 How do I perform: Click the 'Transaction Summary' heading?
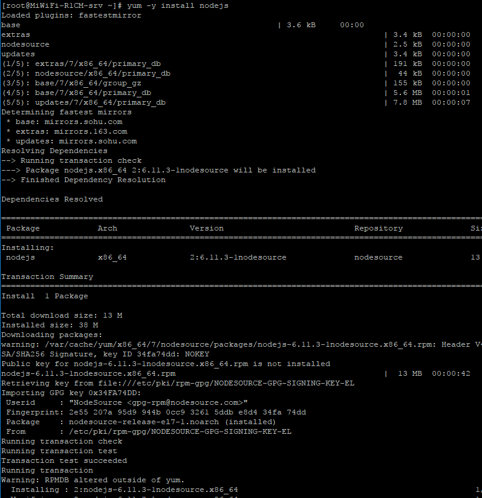[x=47, y=277]
